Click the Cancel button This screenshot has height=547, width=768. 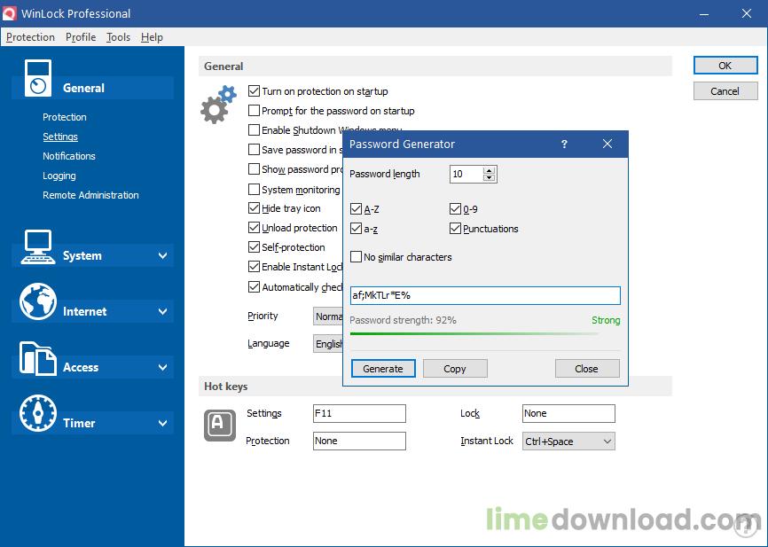pos(725,91)
